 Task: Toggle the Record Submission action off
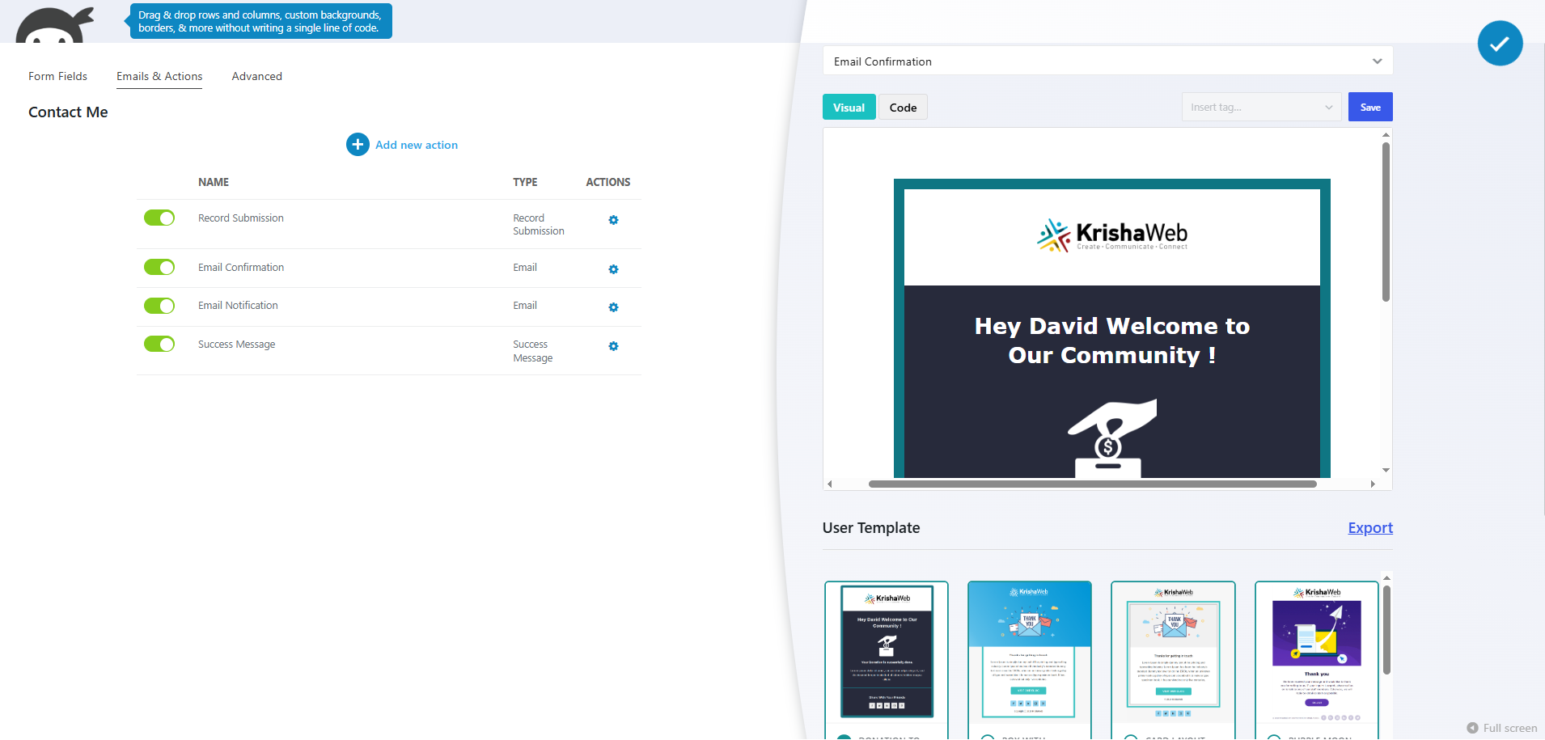(x=159, y=218)
